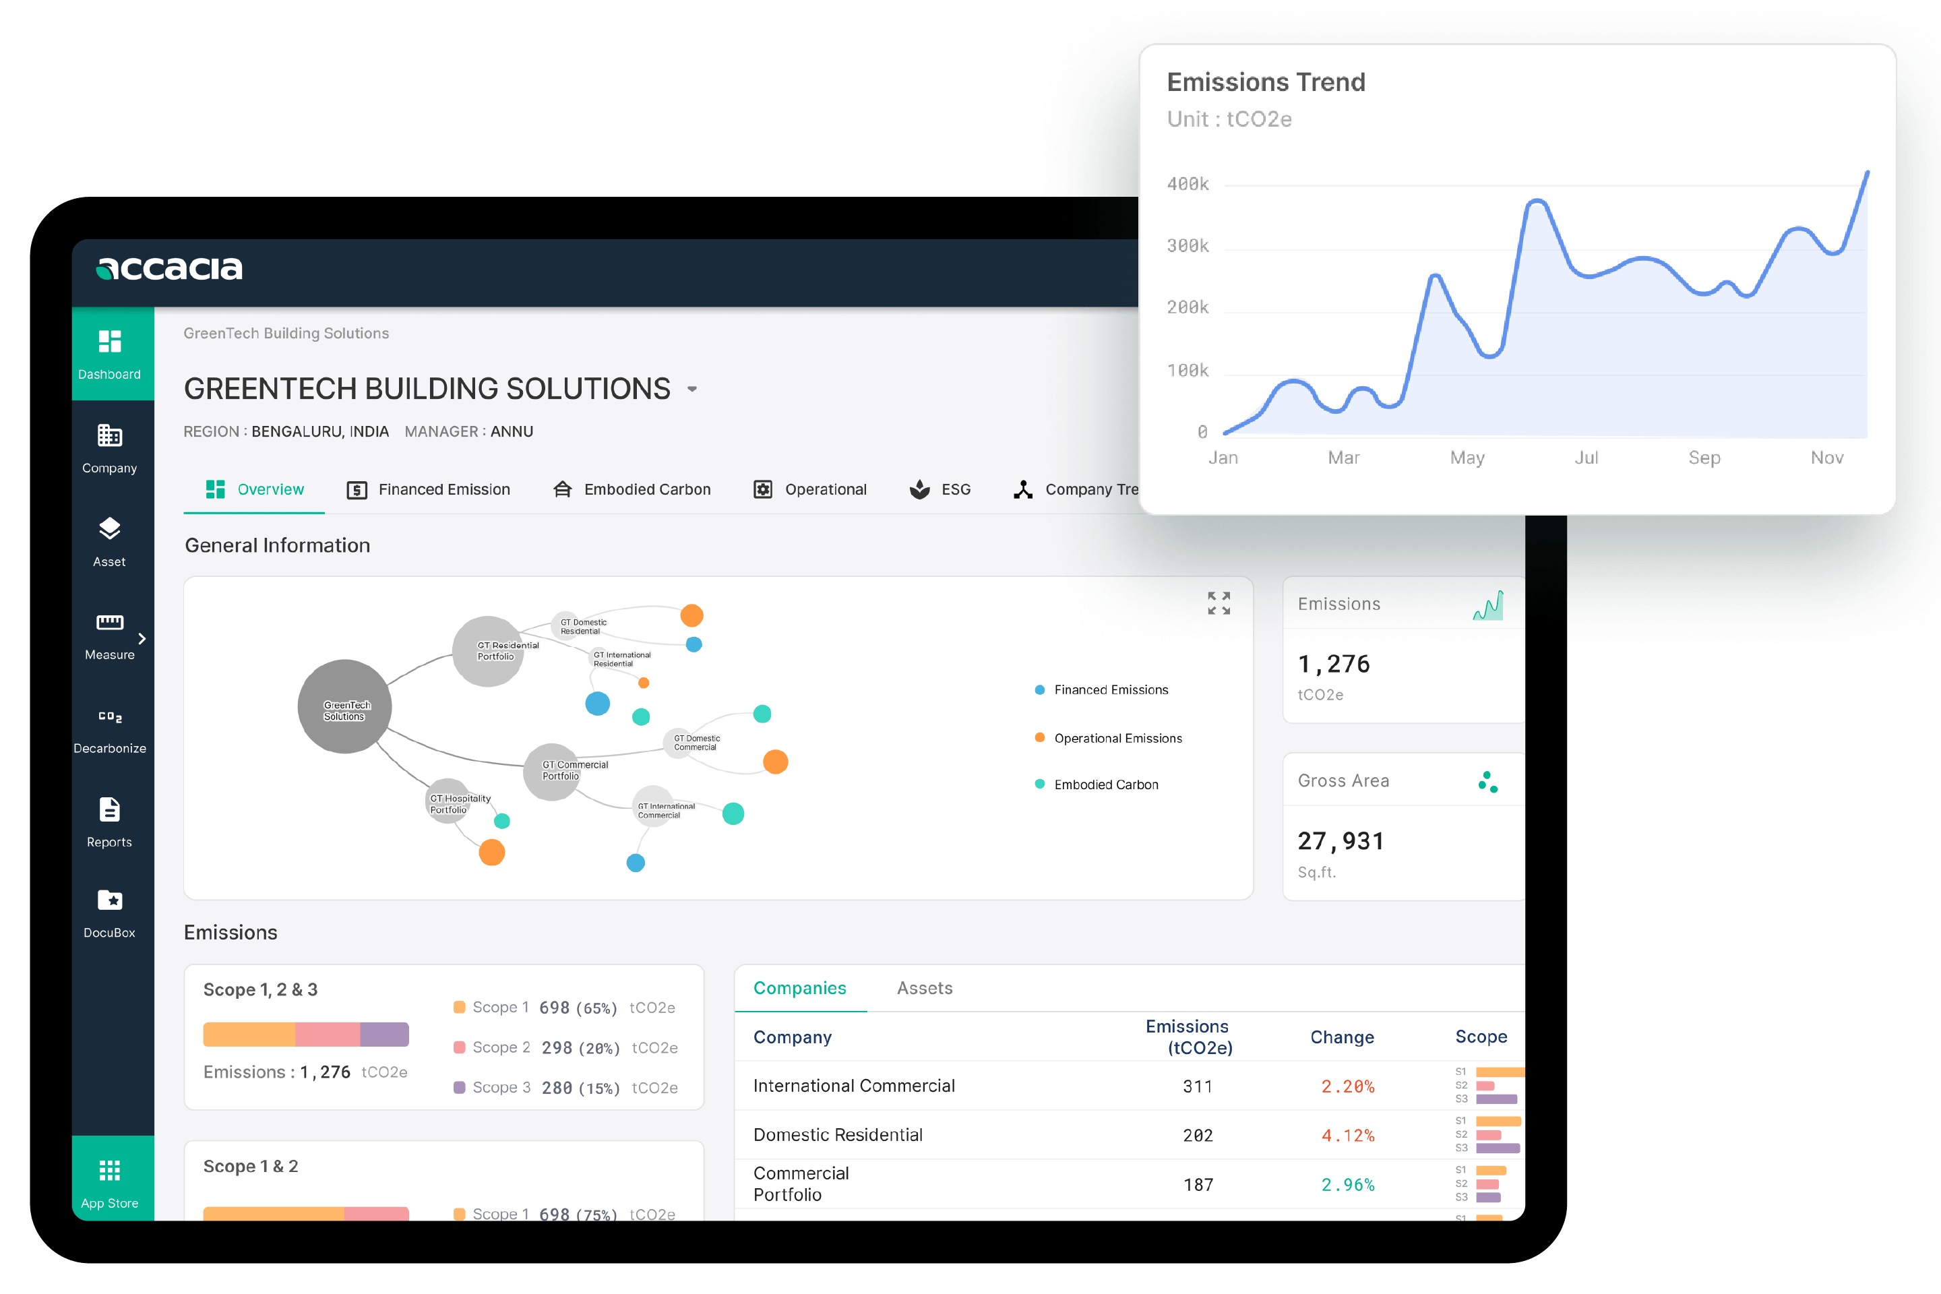
Task: Click the orange Scope 1 legend swatch
Action: point(460,1007)
